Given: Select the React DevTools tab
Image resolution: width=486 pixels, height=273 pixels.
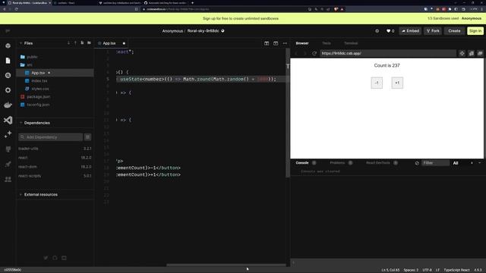Looking at the screenshot, I should pos(378,163).
